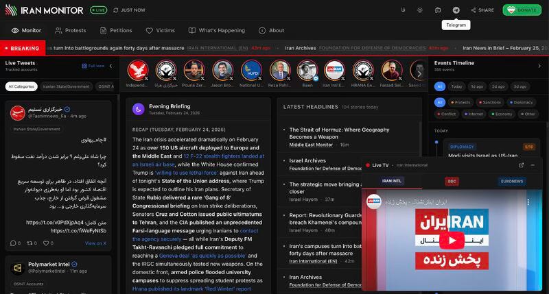Open Strait of Hormuz headline
Image resolution: width=549 pixels, height=294 pixels.
point(339,133)
